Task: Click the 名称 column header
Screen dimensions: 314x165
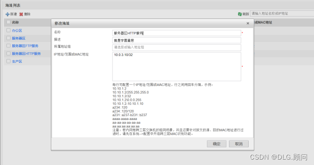Action: point(15,22)
